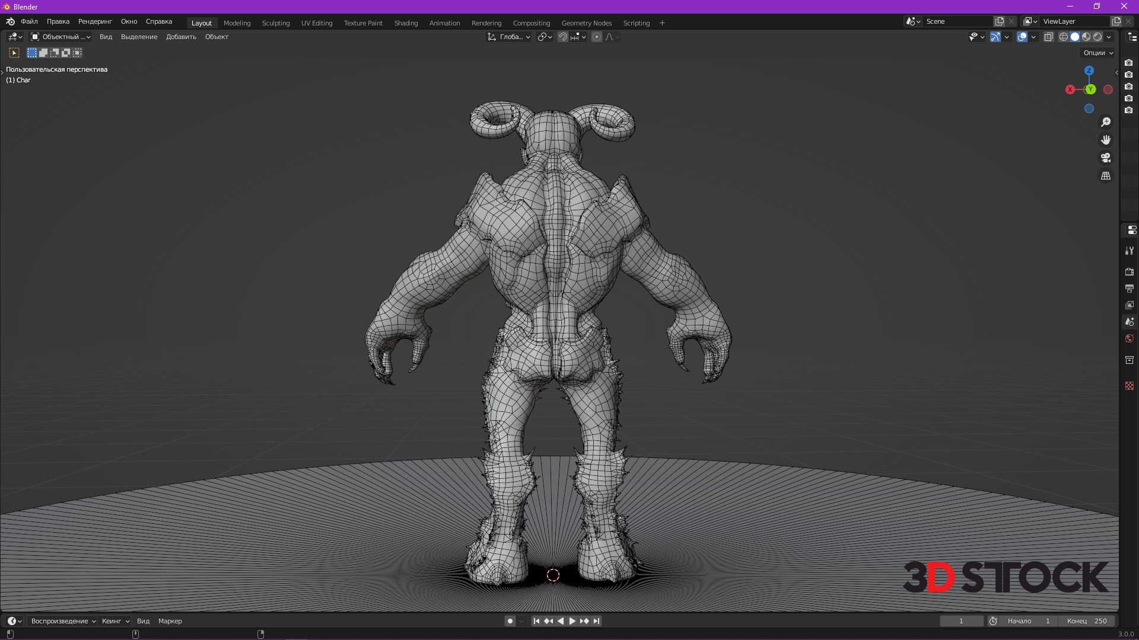Toggle the camera view icon
Image resolution: width=1139 pixels, height=640 pixels.
(x=1106, y=158)
